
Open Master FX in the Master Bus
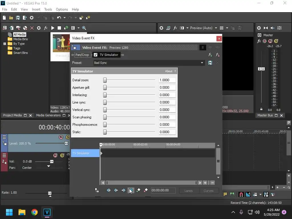(x=259, y=41)
